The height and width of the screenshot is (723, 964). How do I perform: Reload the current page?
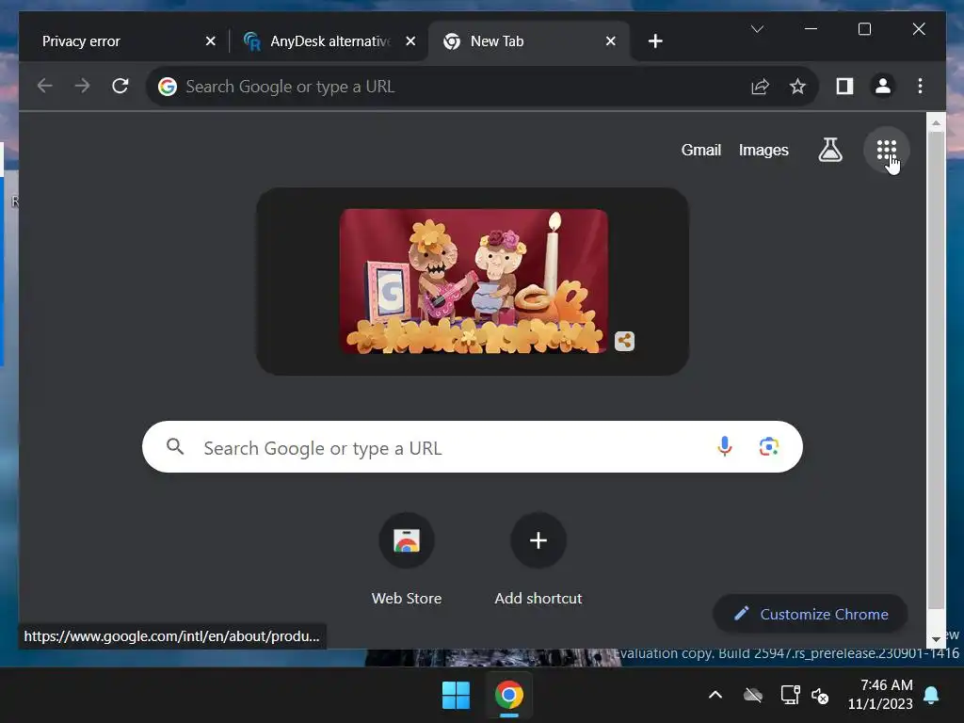pyautogui.click(x=120, y=86)
